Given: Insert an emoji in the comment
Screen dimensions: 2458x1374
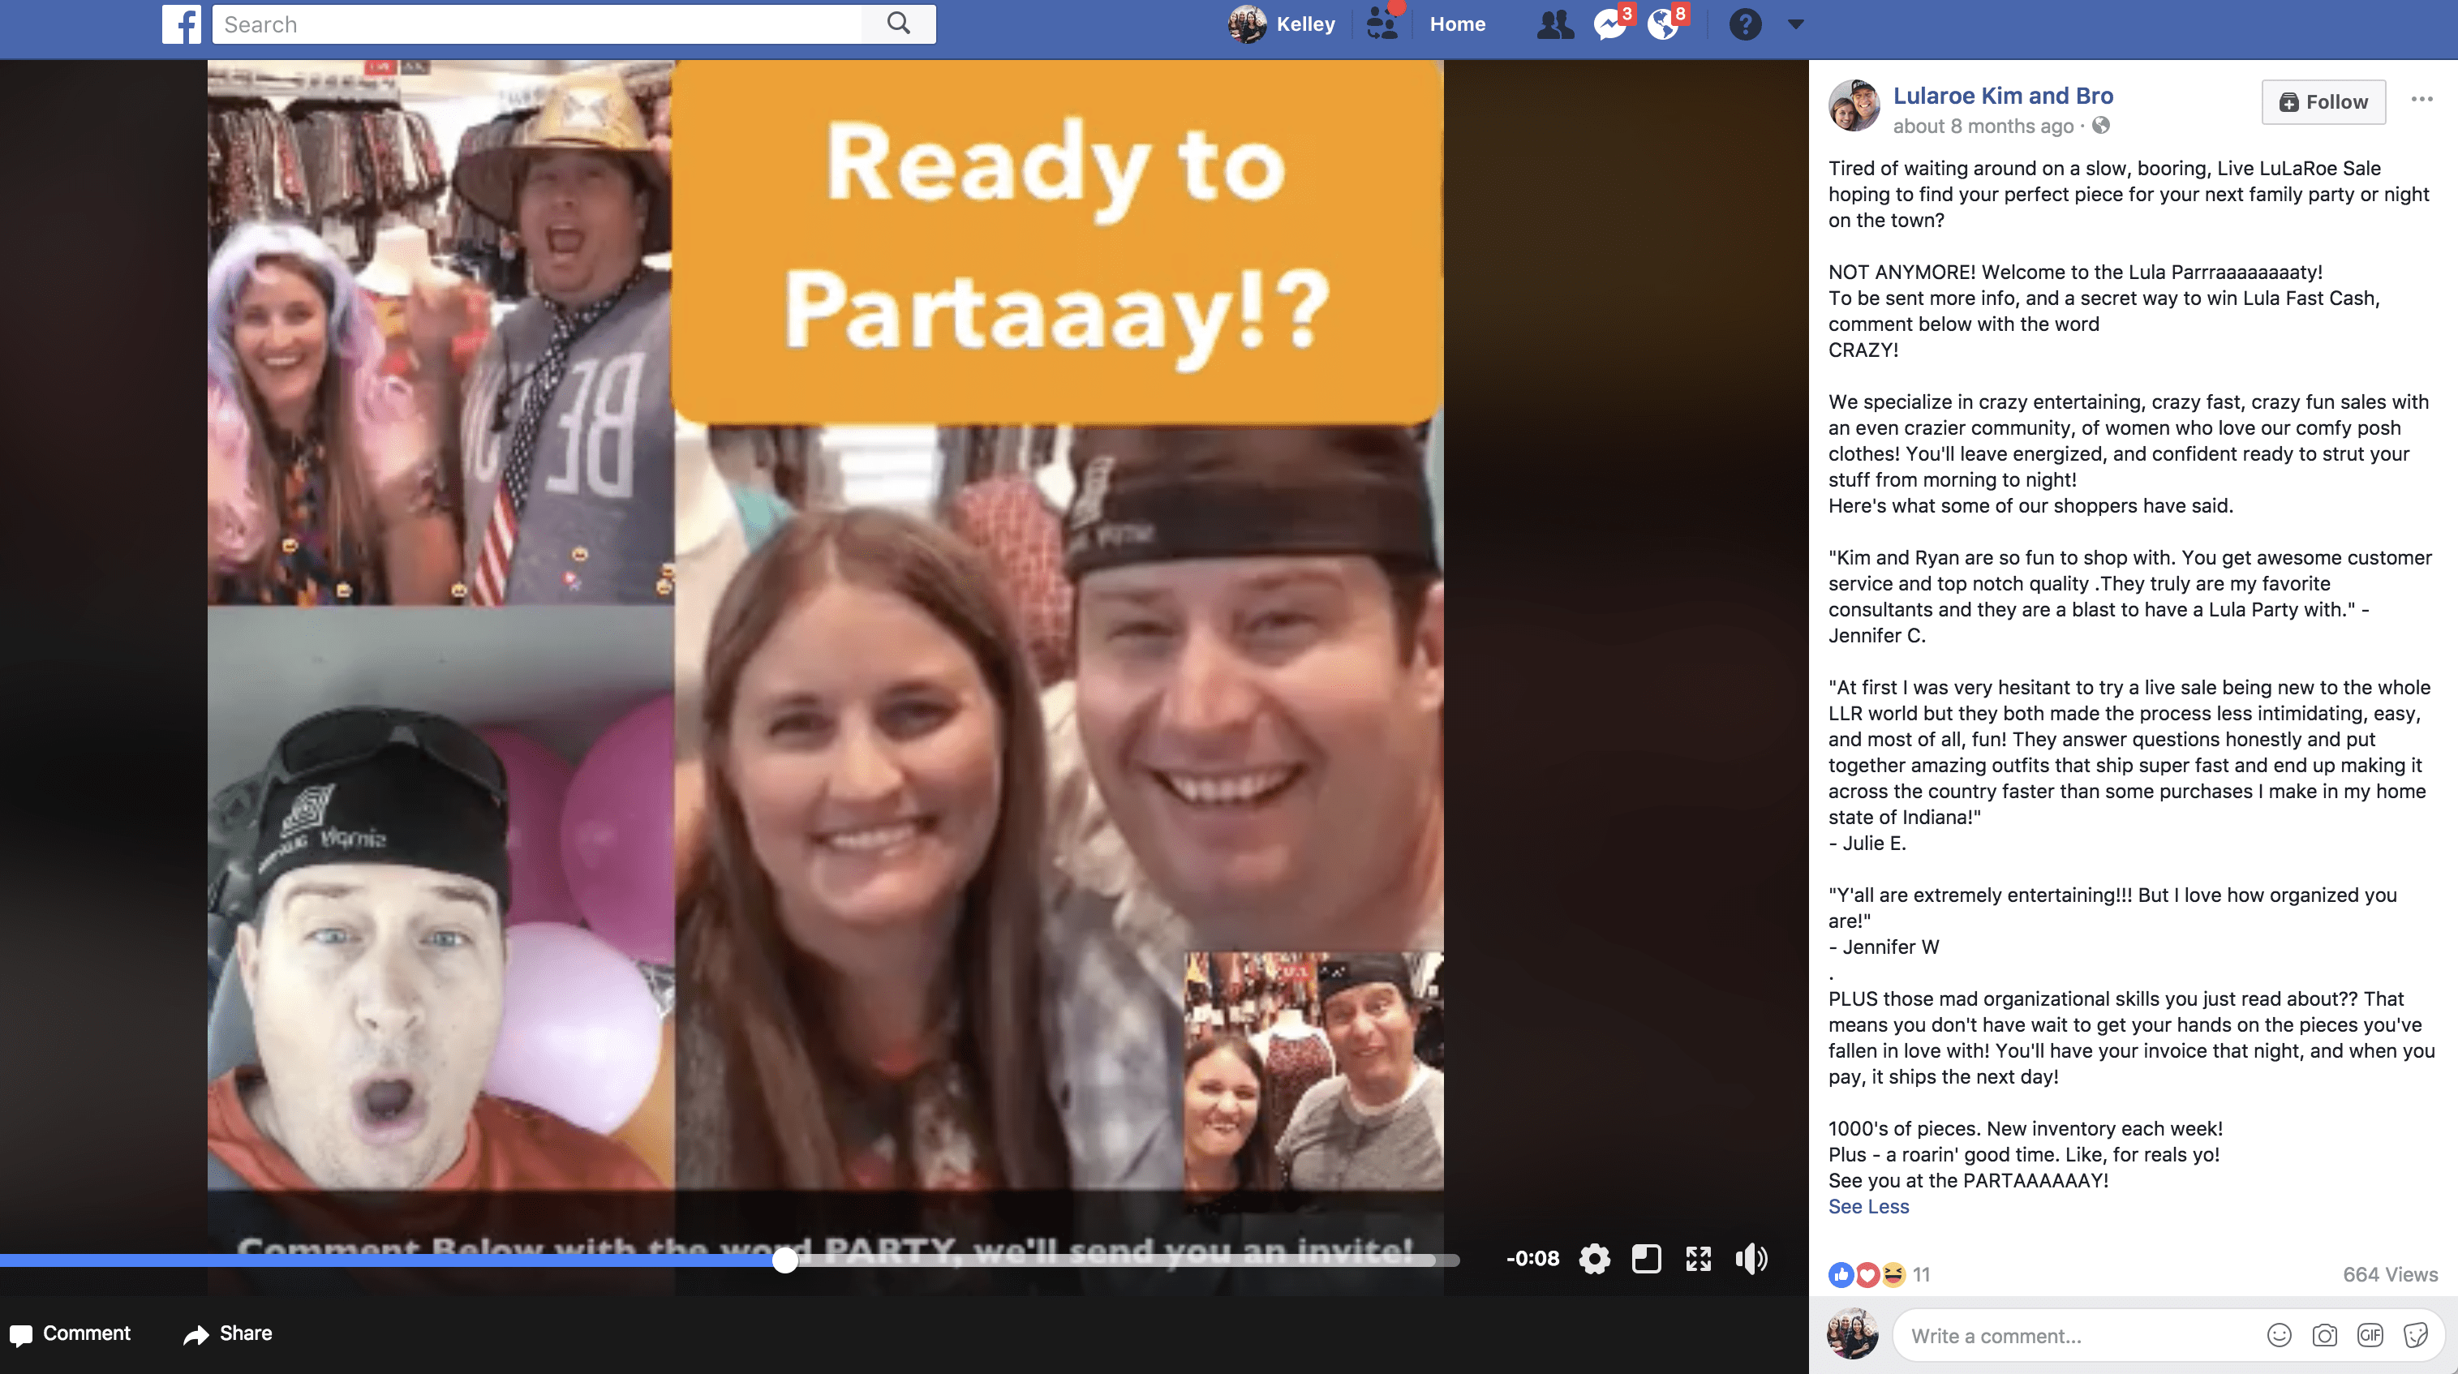Looking at the screenshot, I should 2279,1336.
